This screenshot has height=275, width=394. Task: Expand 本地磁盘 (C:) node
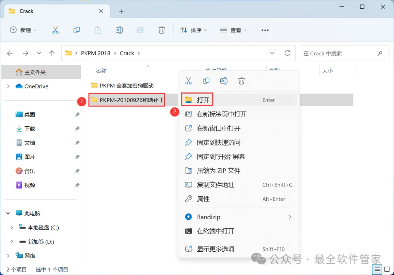12,228
